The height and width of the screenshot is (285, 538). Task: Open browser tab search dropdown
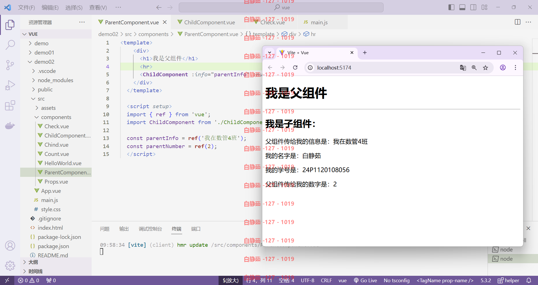(269, 53)
